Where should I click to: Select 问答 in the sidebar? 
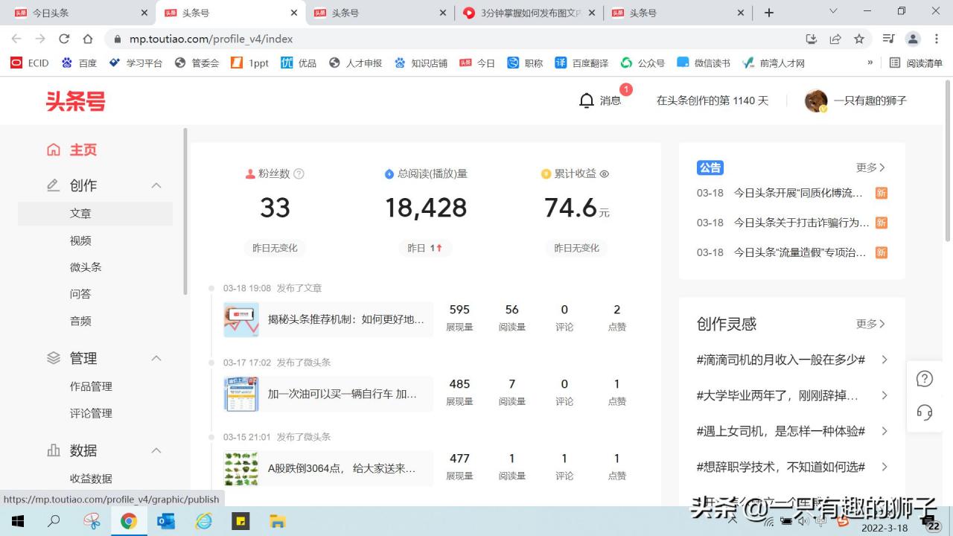tap(80, 294)
